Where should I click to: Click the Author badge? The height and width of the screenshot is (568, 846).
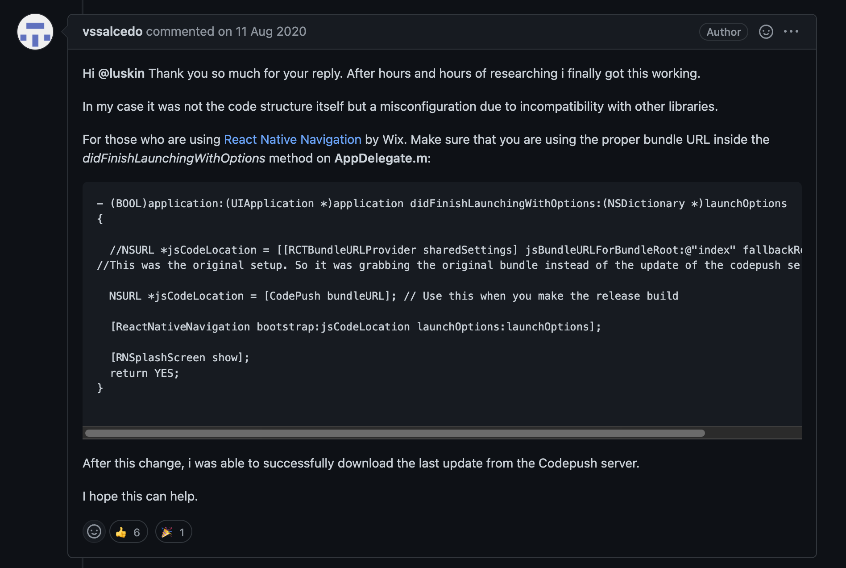point(723,31)
